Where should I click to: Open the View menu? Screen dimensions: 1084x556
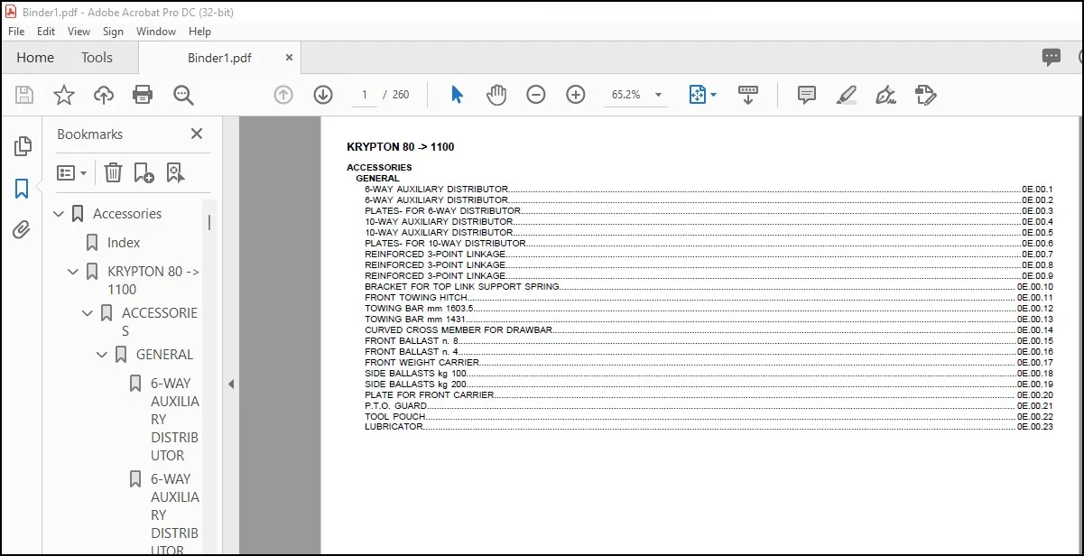(x=79, y=31)
